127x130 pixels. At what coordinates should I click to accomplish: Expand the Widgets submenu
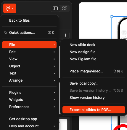tap(29, 100)
